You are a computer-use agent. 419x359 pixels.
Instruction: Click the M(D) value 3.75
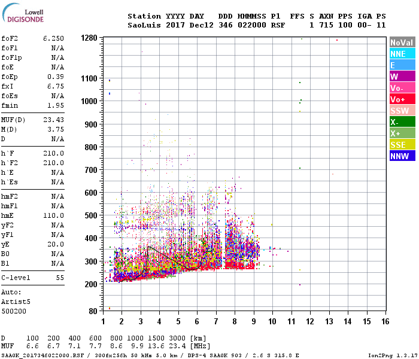click(x=56, y=130)
